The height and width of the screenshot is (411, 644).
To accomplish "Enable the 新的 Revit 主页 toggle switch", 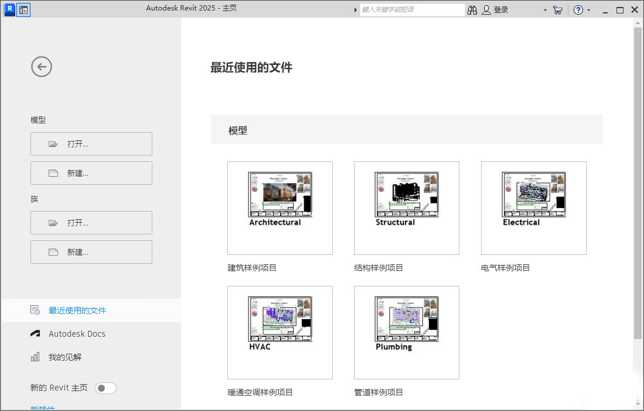I will click(x=105, y=388).
